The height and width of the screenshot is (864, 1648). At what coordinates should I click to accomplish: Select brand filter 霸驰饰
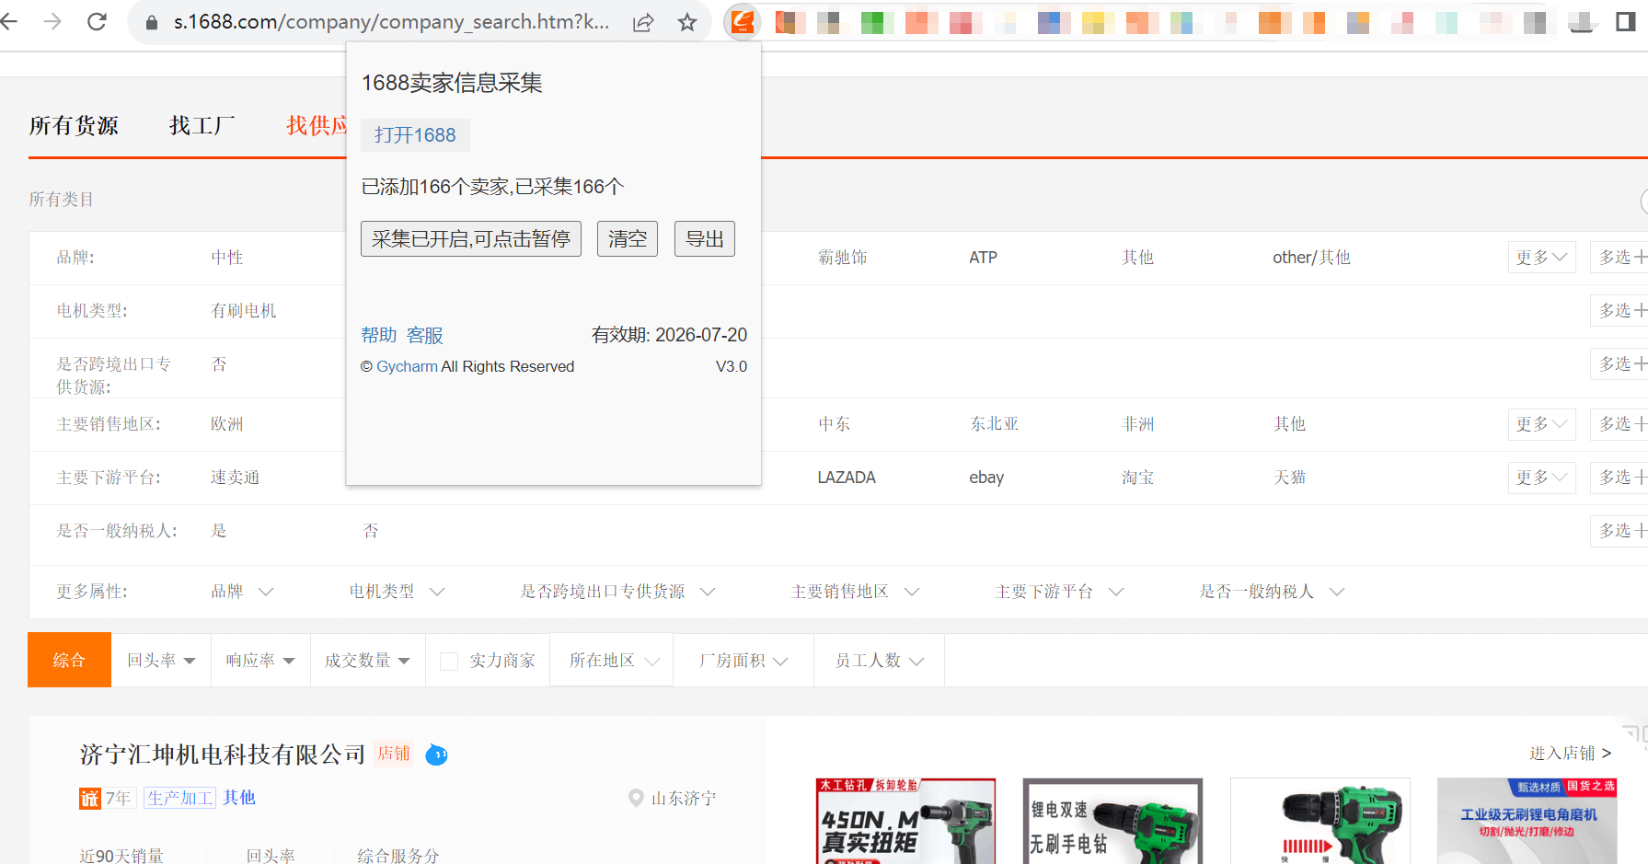click(x=842, y=258)
